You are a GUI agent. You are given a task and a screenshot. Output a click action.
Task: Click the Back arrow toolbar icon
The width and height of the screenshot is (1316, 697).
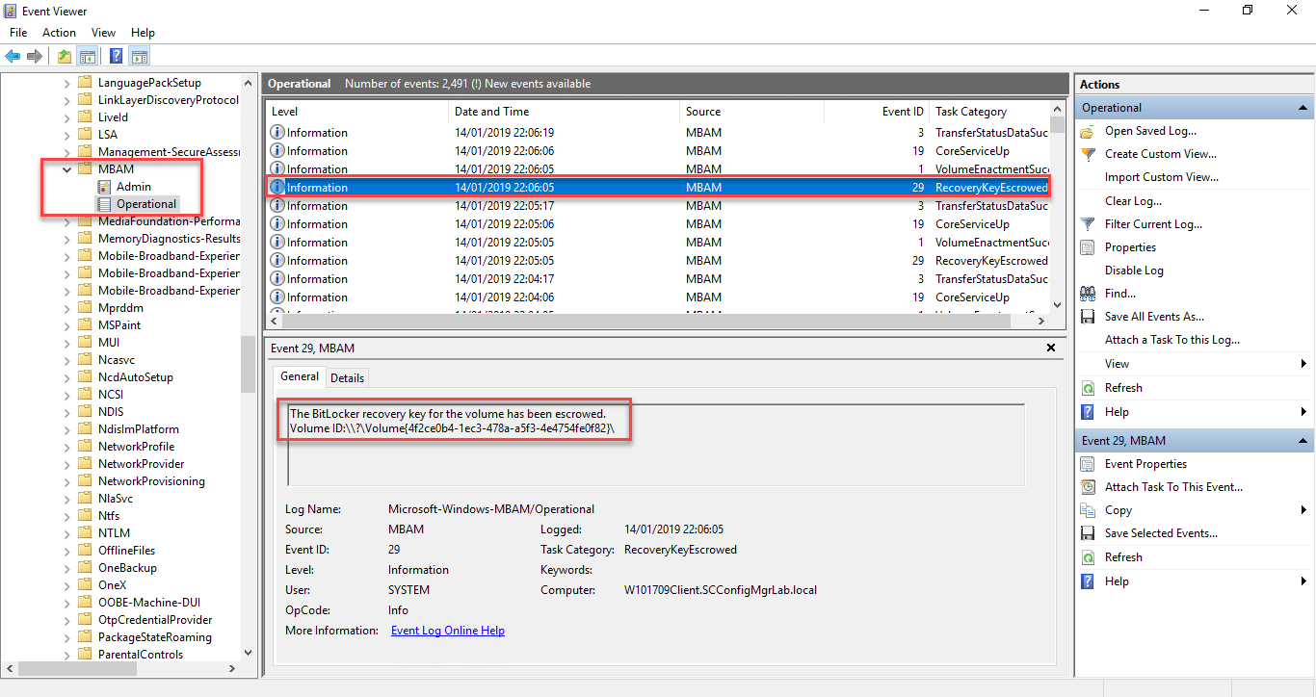[x=13, y=56]
